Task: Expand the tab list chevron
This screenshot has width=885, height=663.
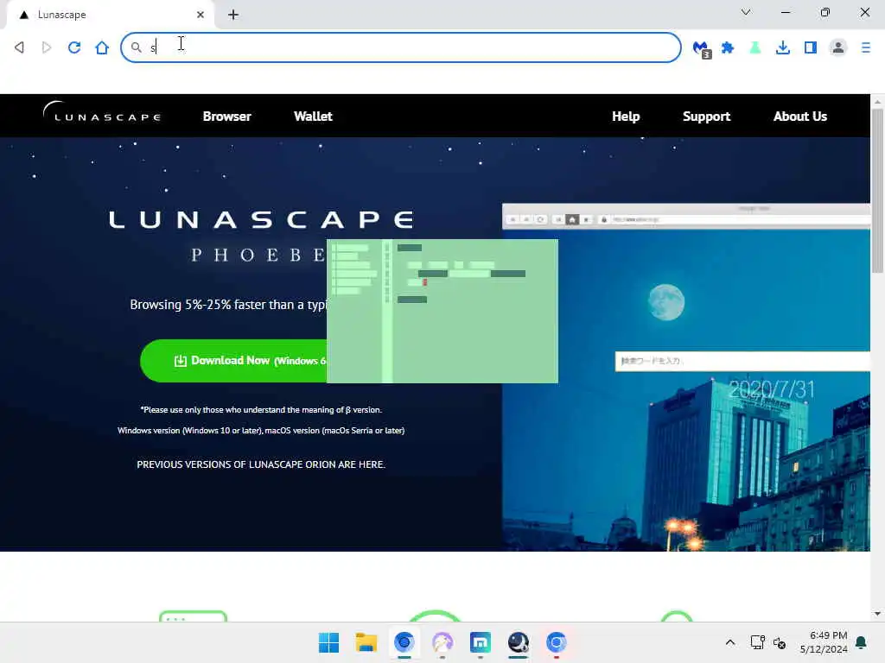Action: click(x=746, y=12)
